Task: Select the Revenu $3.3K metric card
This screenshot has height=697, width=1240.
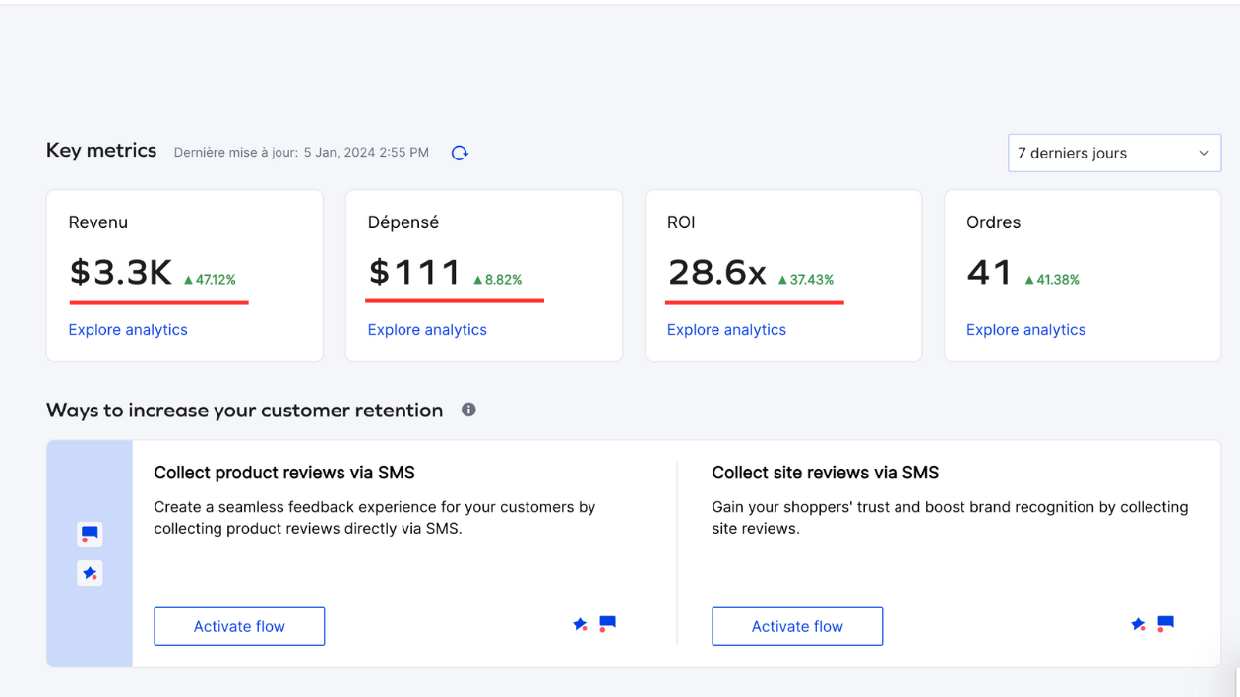Action: 185,276
